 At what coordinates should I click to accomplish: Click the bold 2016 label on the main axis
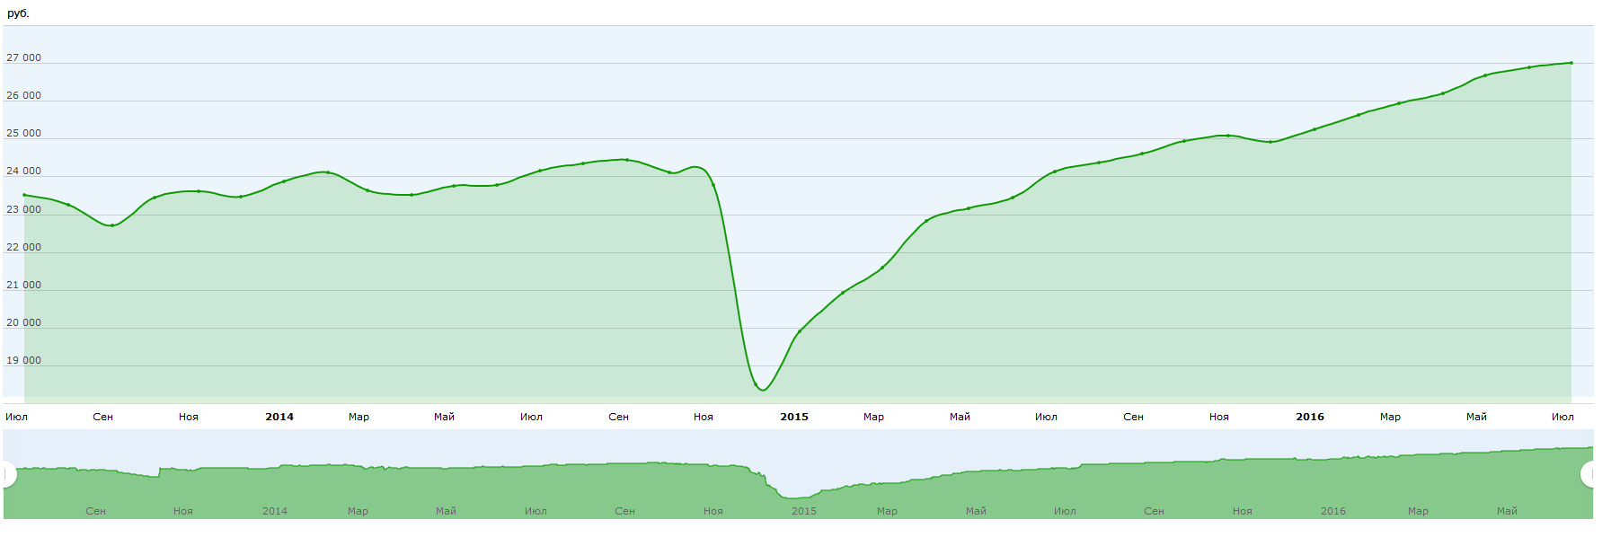(x=1310, y=417)
